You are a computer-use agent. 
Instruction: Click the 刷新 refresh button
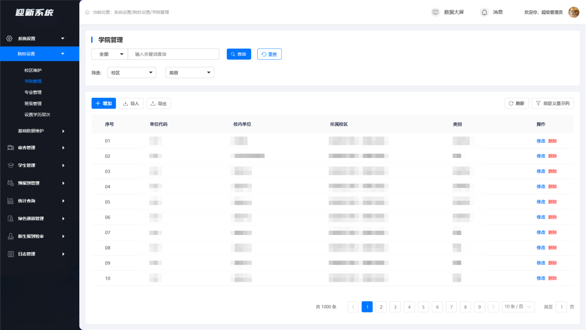pyautogui.click(x=517, y=104)
